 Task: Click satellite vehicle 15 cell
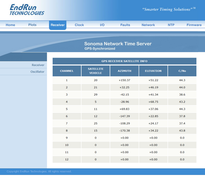click(x=96, y=131)
